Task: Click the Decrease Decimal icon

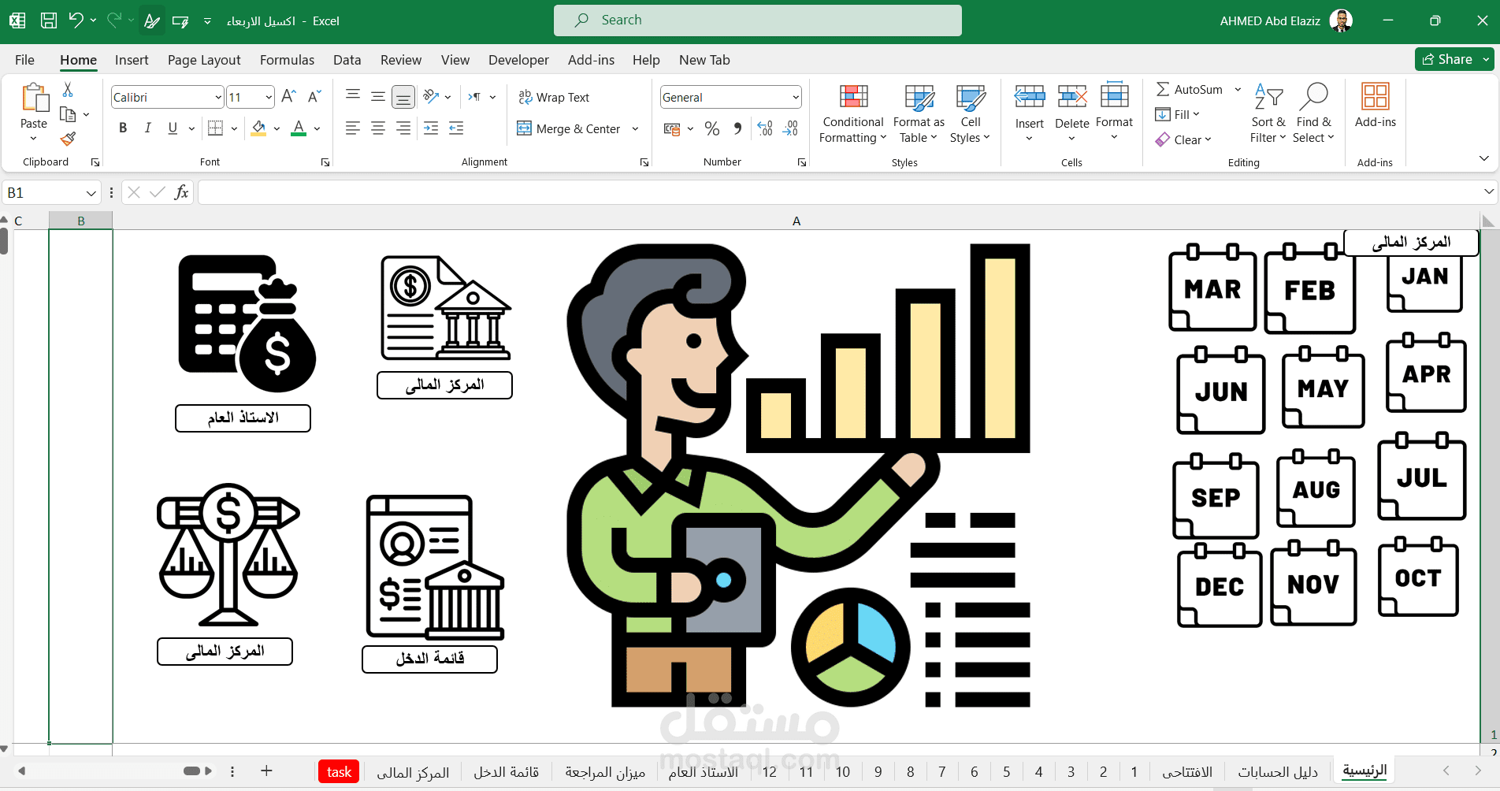Action: 790,128
